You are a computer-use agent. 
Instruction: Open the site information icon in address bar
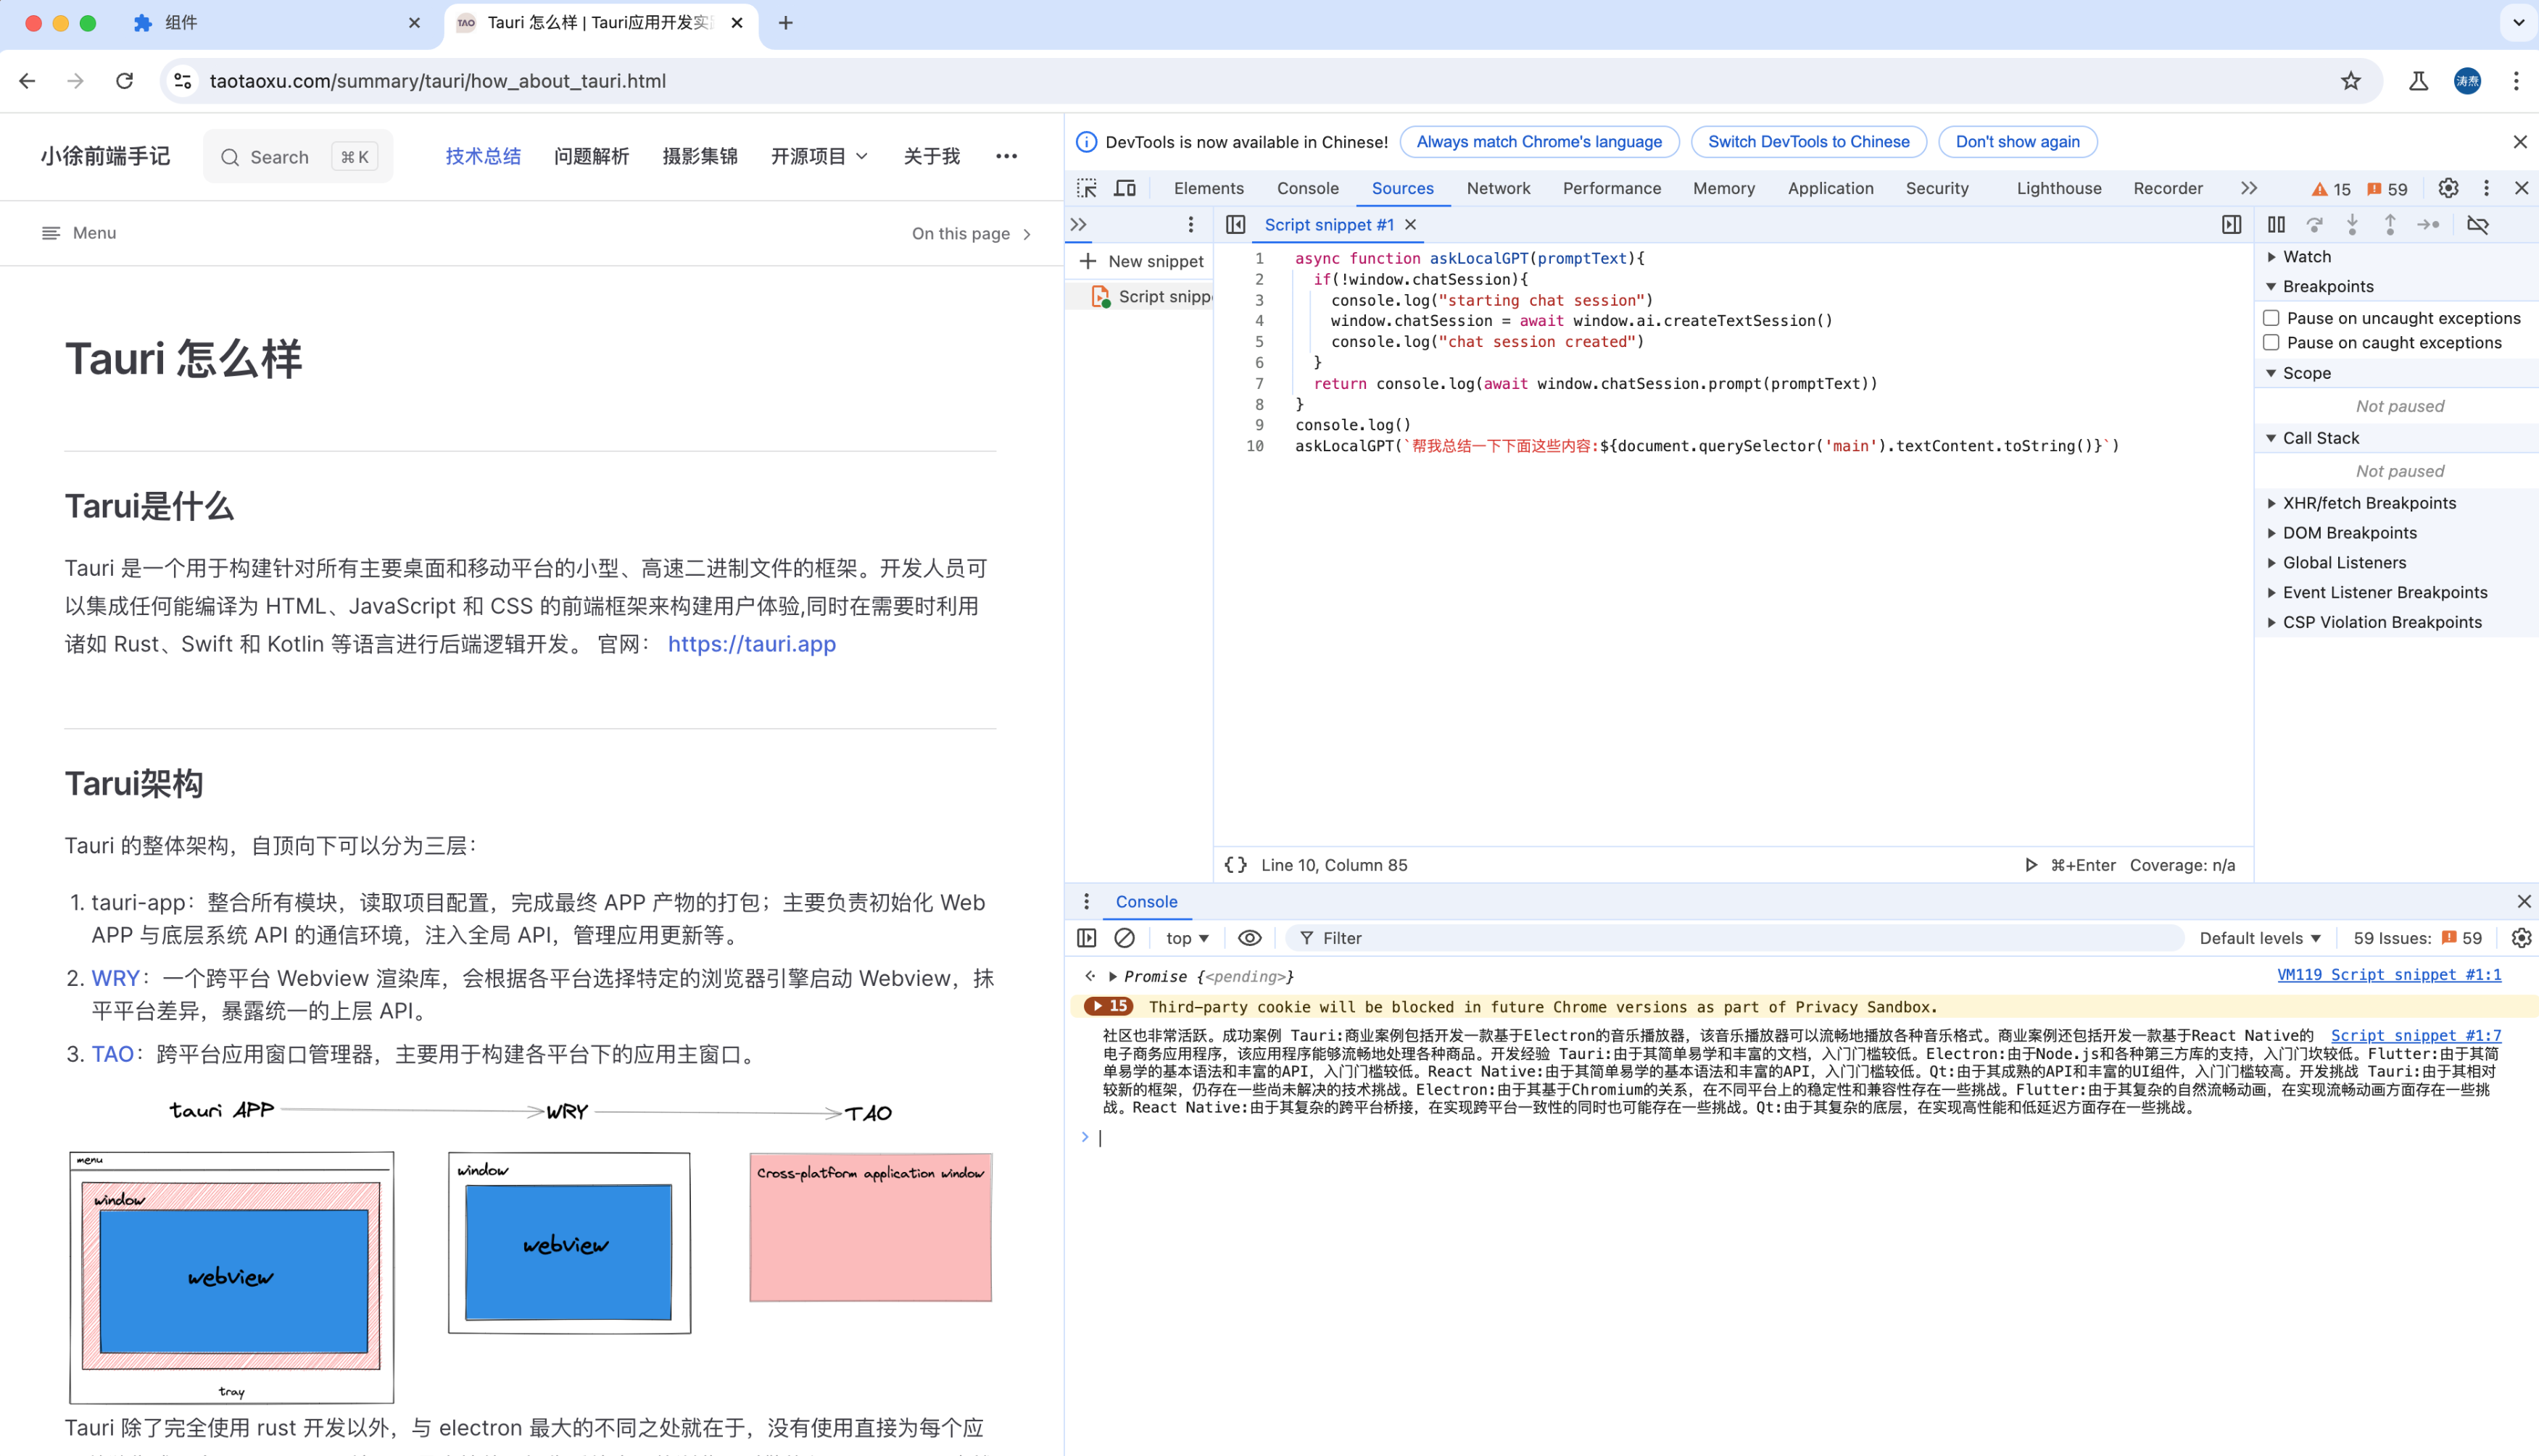183,81
